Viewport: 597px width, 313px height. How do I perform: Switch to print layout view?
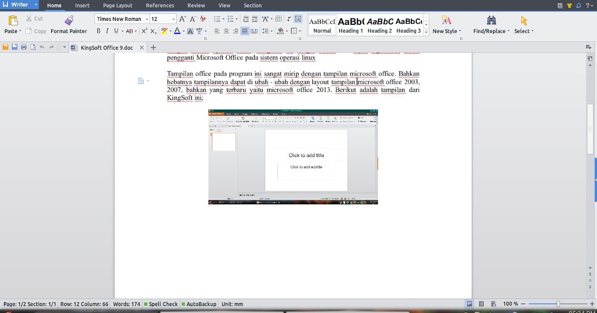(x=470, y=304)
